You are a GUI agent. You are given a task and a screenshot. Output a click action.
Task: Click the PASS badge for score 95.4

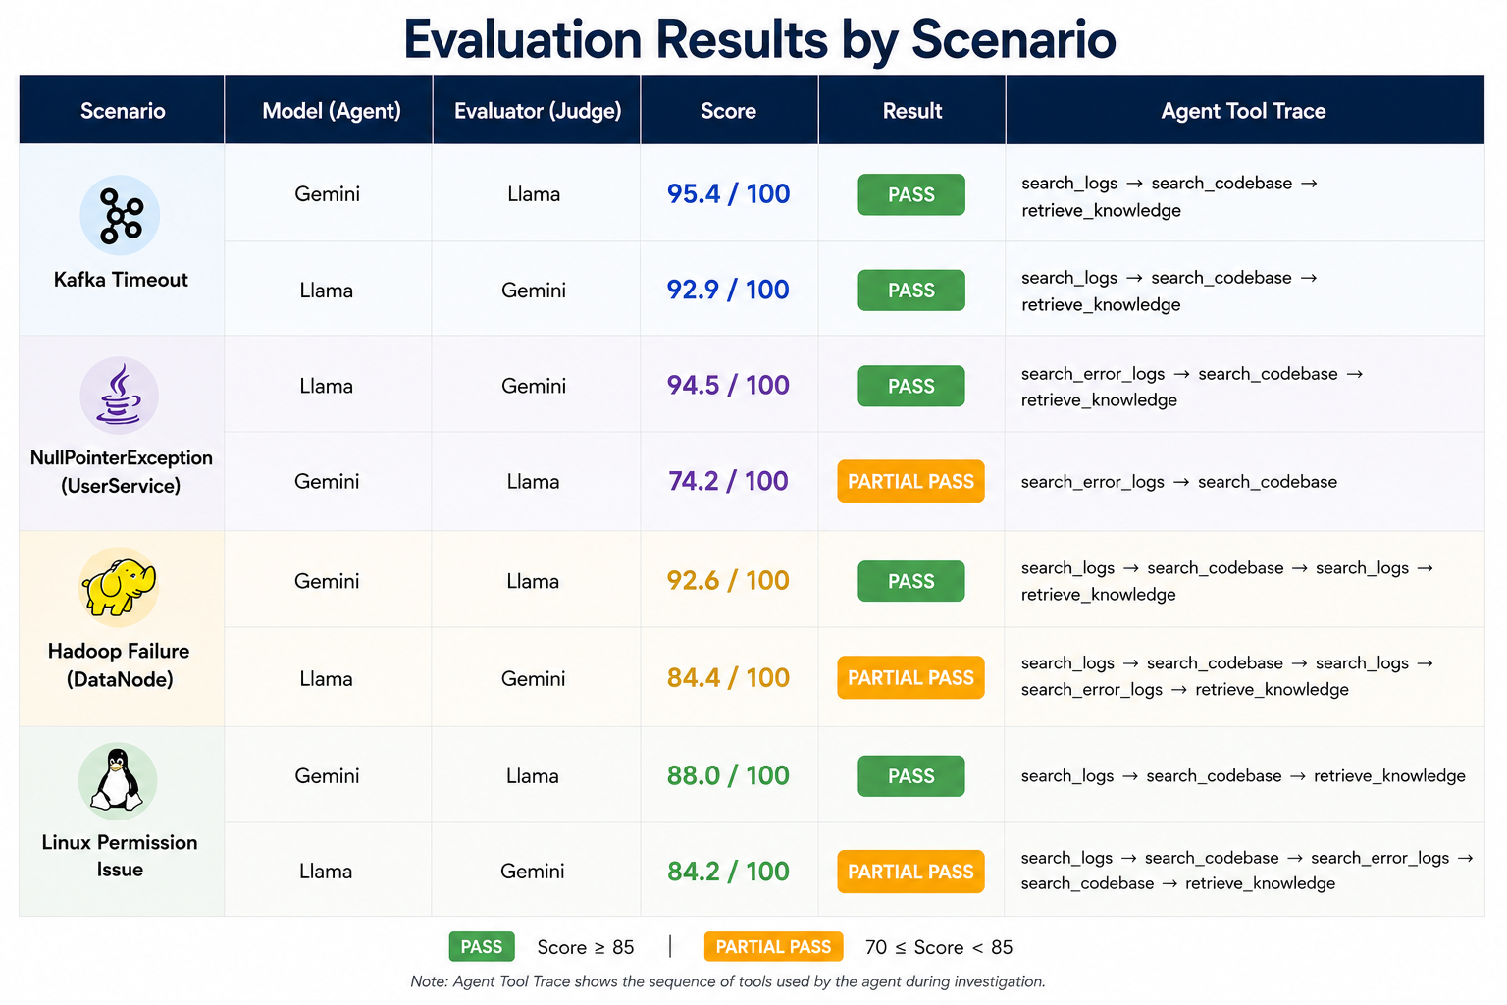click(911, 194)
